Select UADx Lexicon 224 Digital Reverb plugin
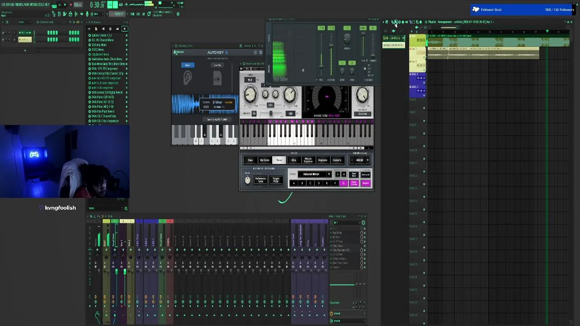 point(108,92)
